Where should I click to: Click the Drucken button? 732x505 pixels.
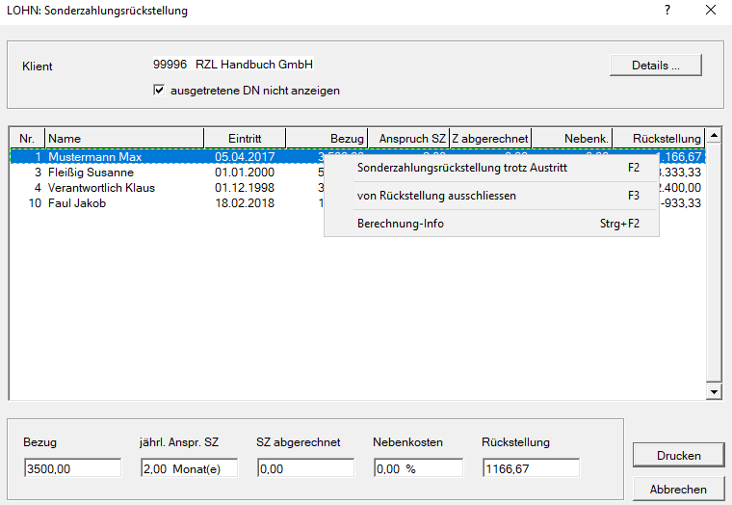tap(678, 456)
